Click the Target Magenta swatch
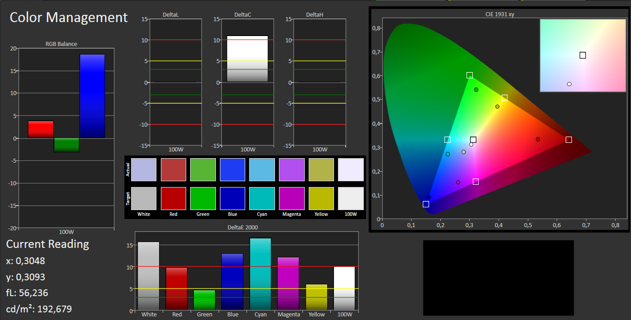631x320 pixels. (x=292, y=198)
